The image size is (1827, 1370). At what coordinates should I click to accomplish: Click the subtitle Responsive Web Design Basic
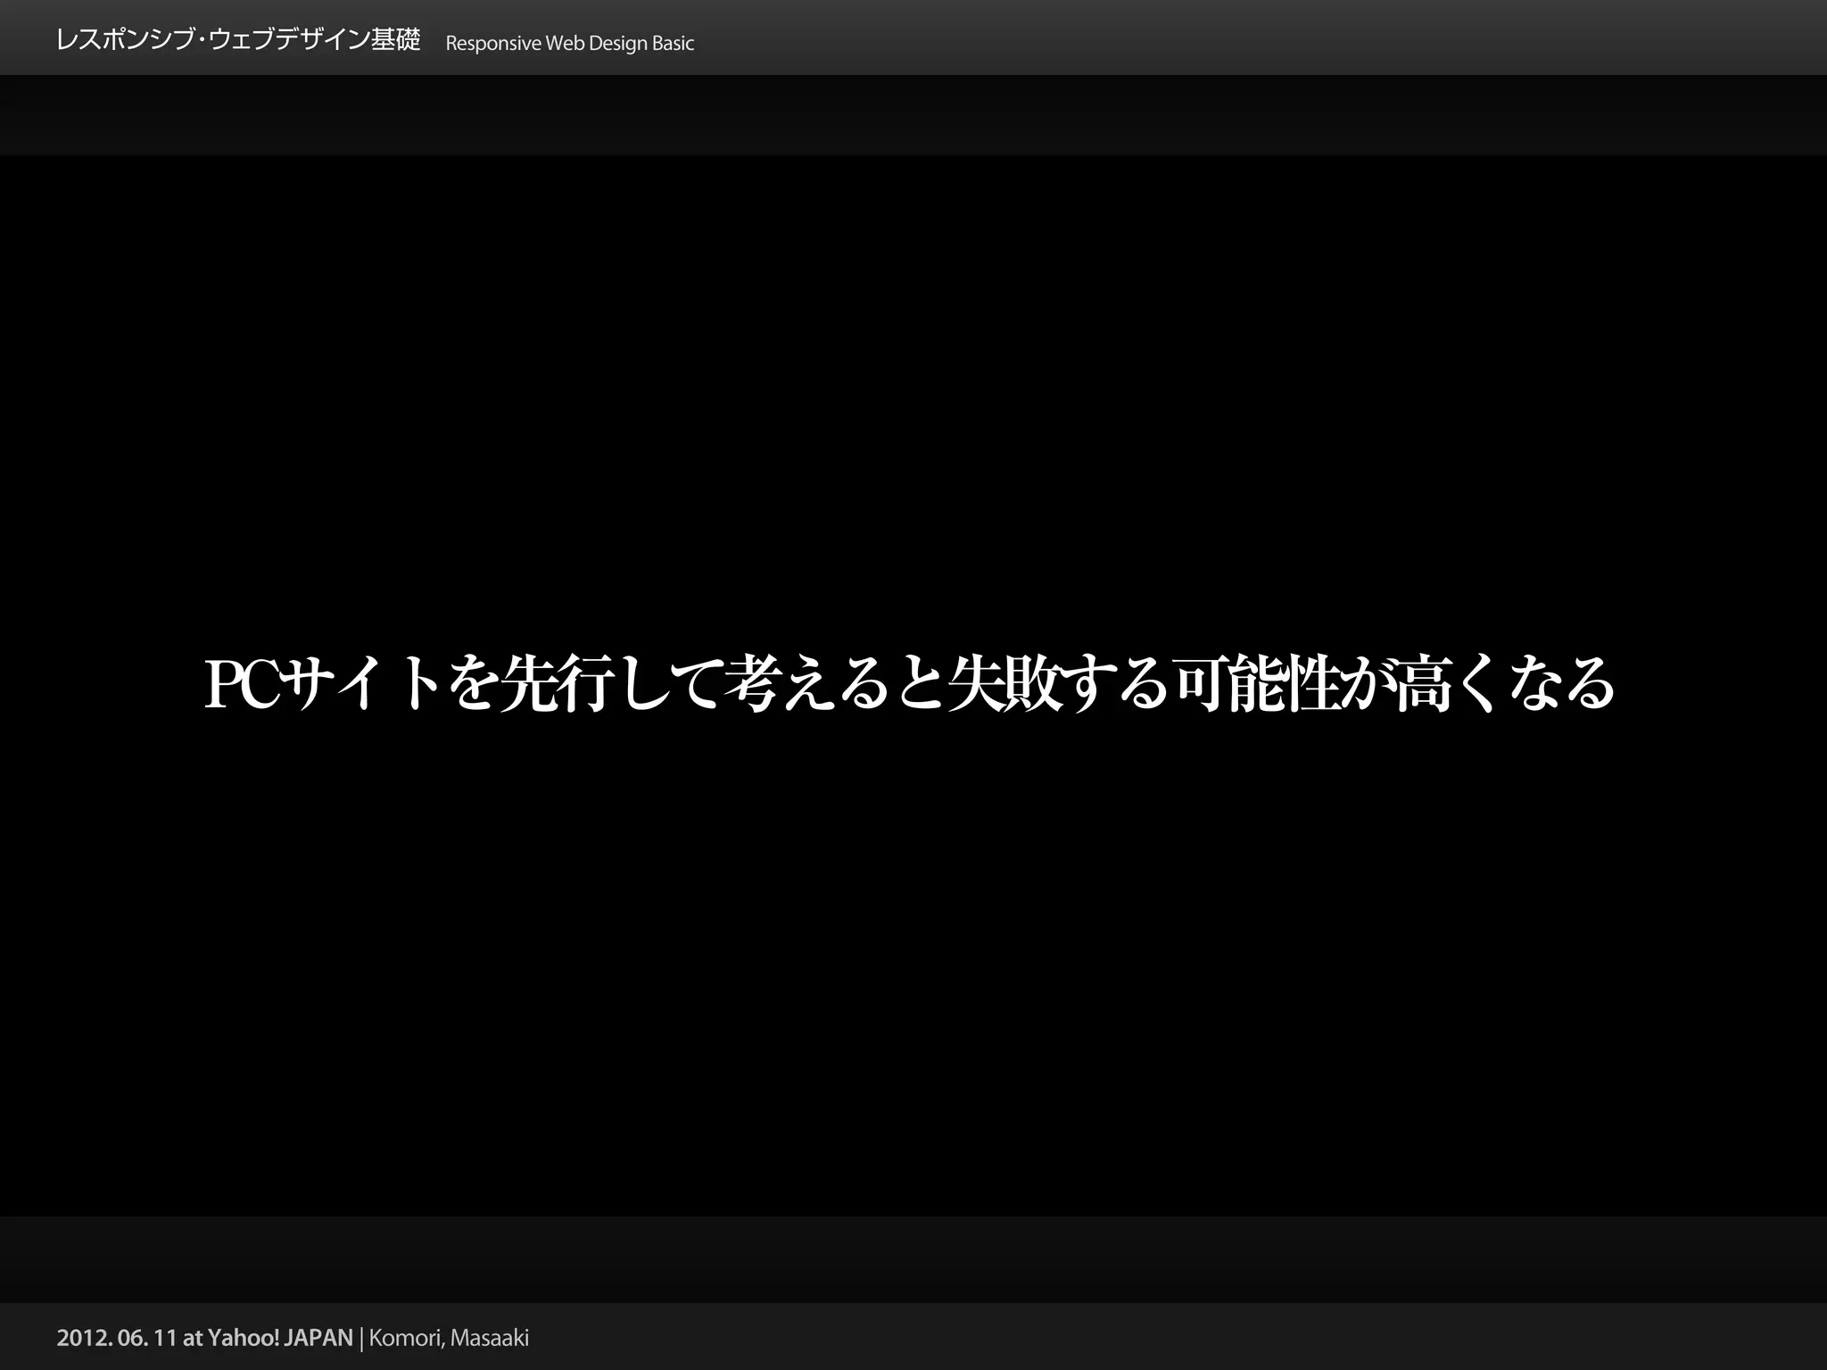569,44
